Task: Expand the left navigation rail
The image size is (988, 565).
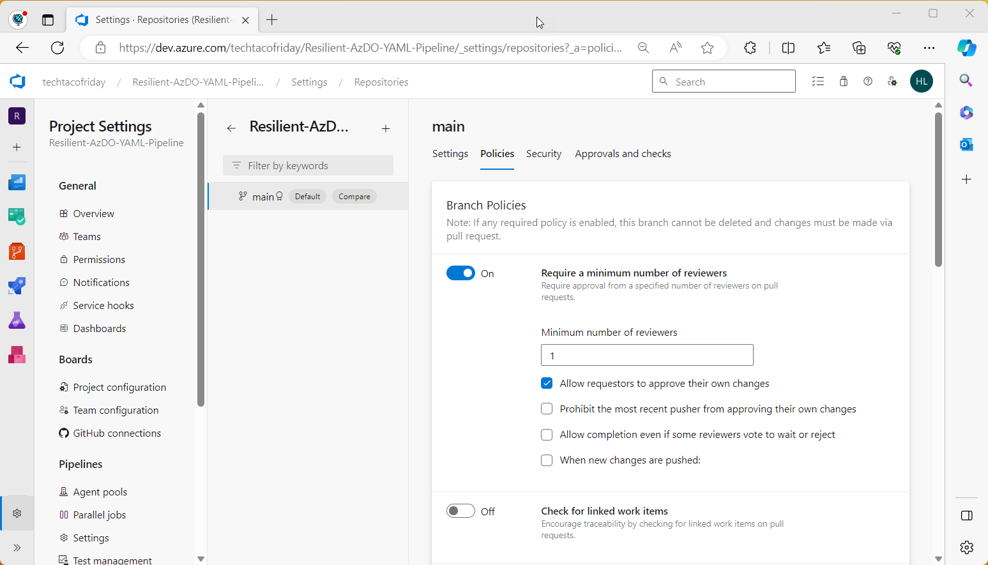Action: [x=17, y=548]
